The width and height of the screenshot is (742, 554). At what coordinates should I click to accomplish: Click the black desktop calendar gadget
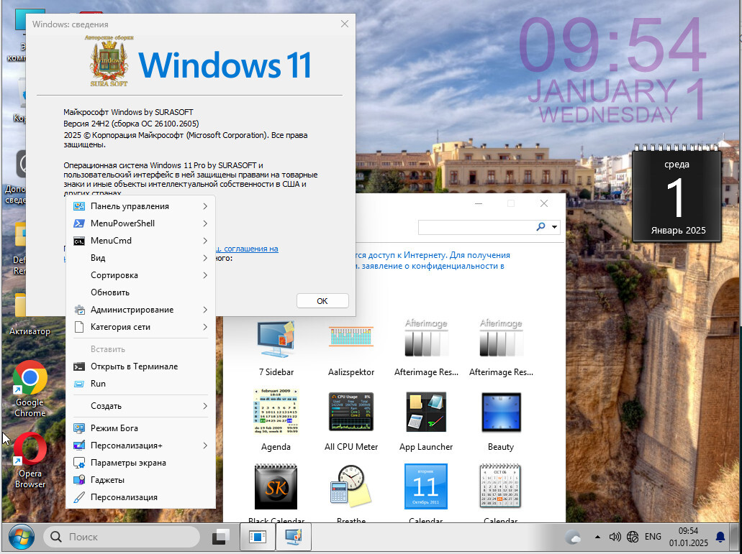677,195
